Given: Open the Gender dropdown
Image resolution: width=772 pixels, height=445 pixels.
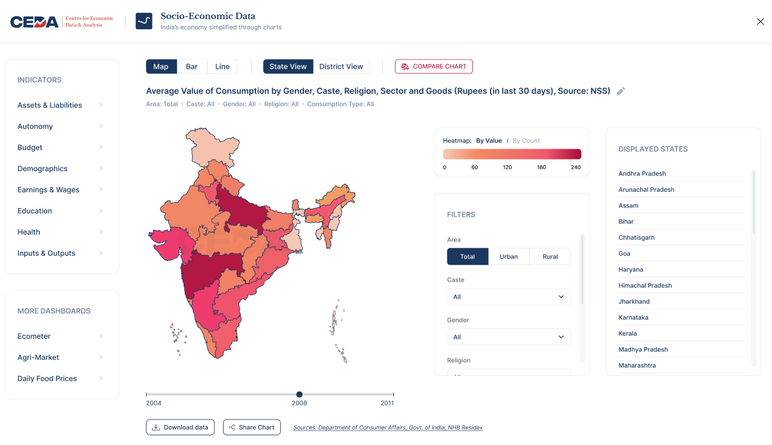Looking at the screenshot, I should click(x=509, y=337).
